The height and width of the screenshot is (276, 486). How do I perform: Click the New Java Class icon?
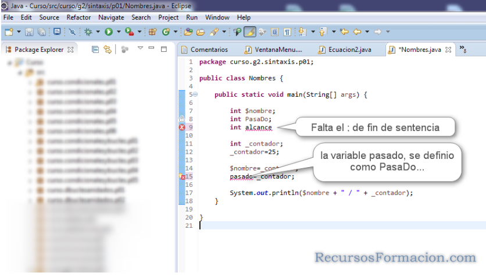click(166, 31)
